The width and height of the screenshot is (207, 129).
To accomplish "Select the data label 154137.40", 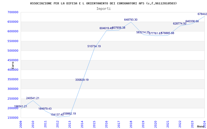I will [57, 115].
